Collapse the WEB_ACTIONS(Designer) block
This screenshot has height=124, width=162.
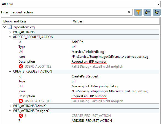[10, 111]
